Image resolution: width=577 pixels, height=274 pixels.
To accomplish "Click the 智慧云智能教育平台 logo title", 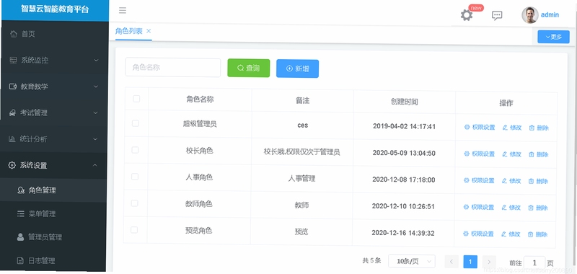I will point(55,9).
